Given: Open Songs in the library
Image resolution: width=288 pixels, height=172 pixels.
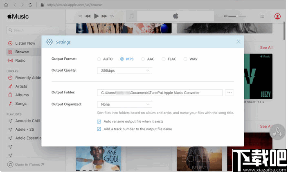Looking at the screenshot, I should point(21,104).
